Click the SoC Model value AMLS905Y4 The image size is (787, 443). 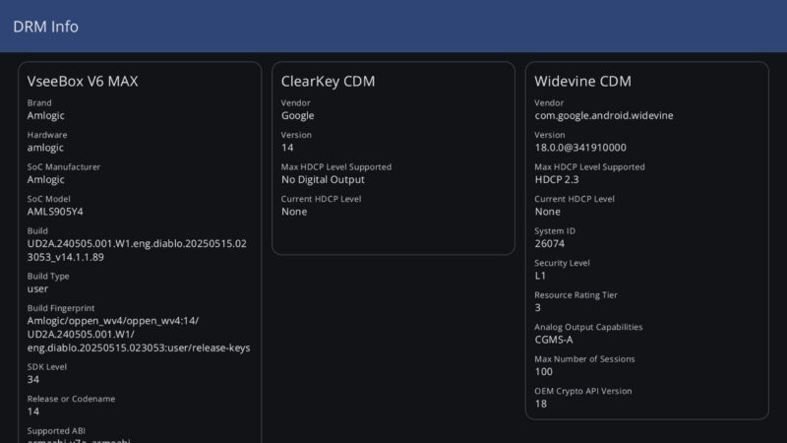55,212
